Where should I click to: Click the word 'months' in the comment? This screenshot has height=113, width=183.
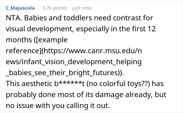[x=16, y=40]
